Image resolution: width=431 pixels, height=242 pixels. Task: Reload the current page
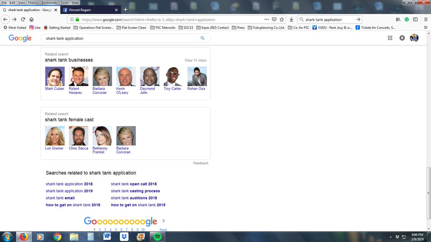(x=23, y=19)
